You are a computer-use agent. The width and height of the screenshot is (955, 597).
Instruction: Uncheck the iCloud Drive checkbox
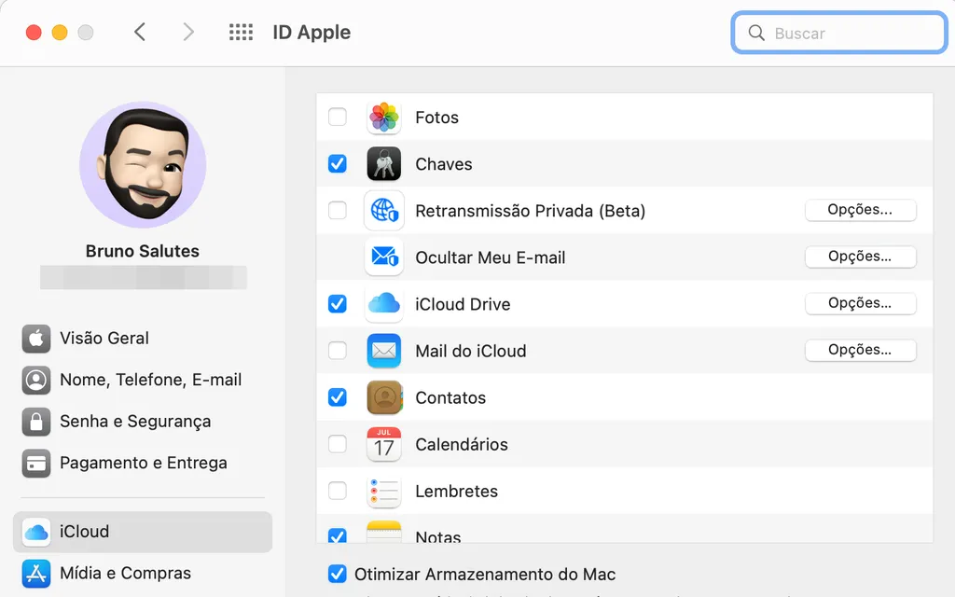point(338,303)
